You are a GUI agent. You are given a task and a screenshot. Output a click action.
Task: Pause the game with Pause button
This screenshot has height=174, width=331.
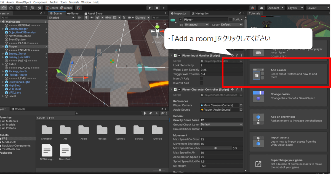(157, 8)
